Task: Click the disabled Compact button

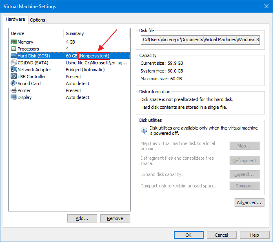Action: point(244,186)
